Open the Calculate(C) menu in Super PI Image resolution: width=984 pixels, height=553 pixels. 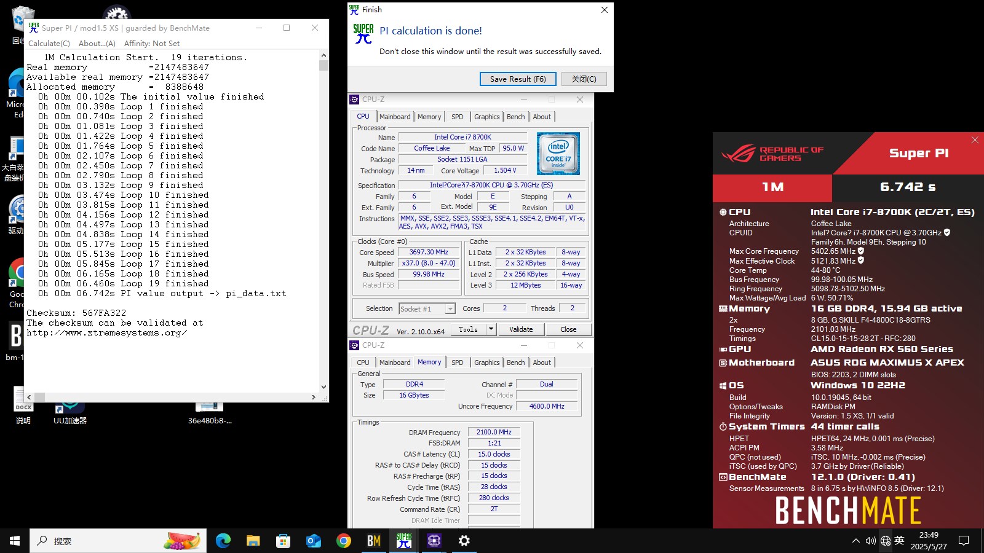click(x=49, y=44)
